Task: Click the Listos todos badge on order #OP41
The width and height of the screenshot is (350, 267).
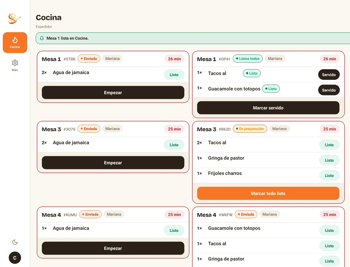Action: 248,59
